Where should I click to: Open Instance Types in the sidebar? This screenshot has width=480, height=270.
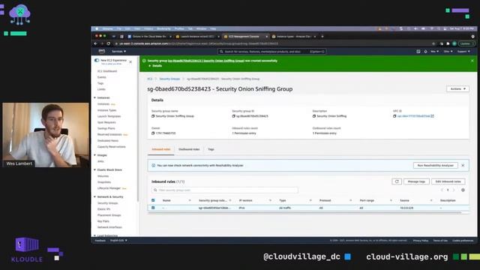pyautogui.click(x=106, y=110)
